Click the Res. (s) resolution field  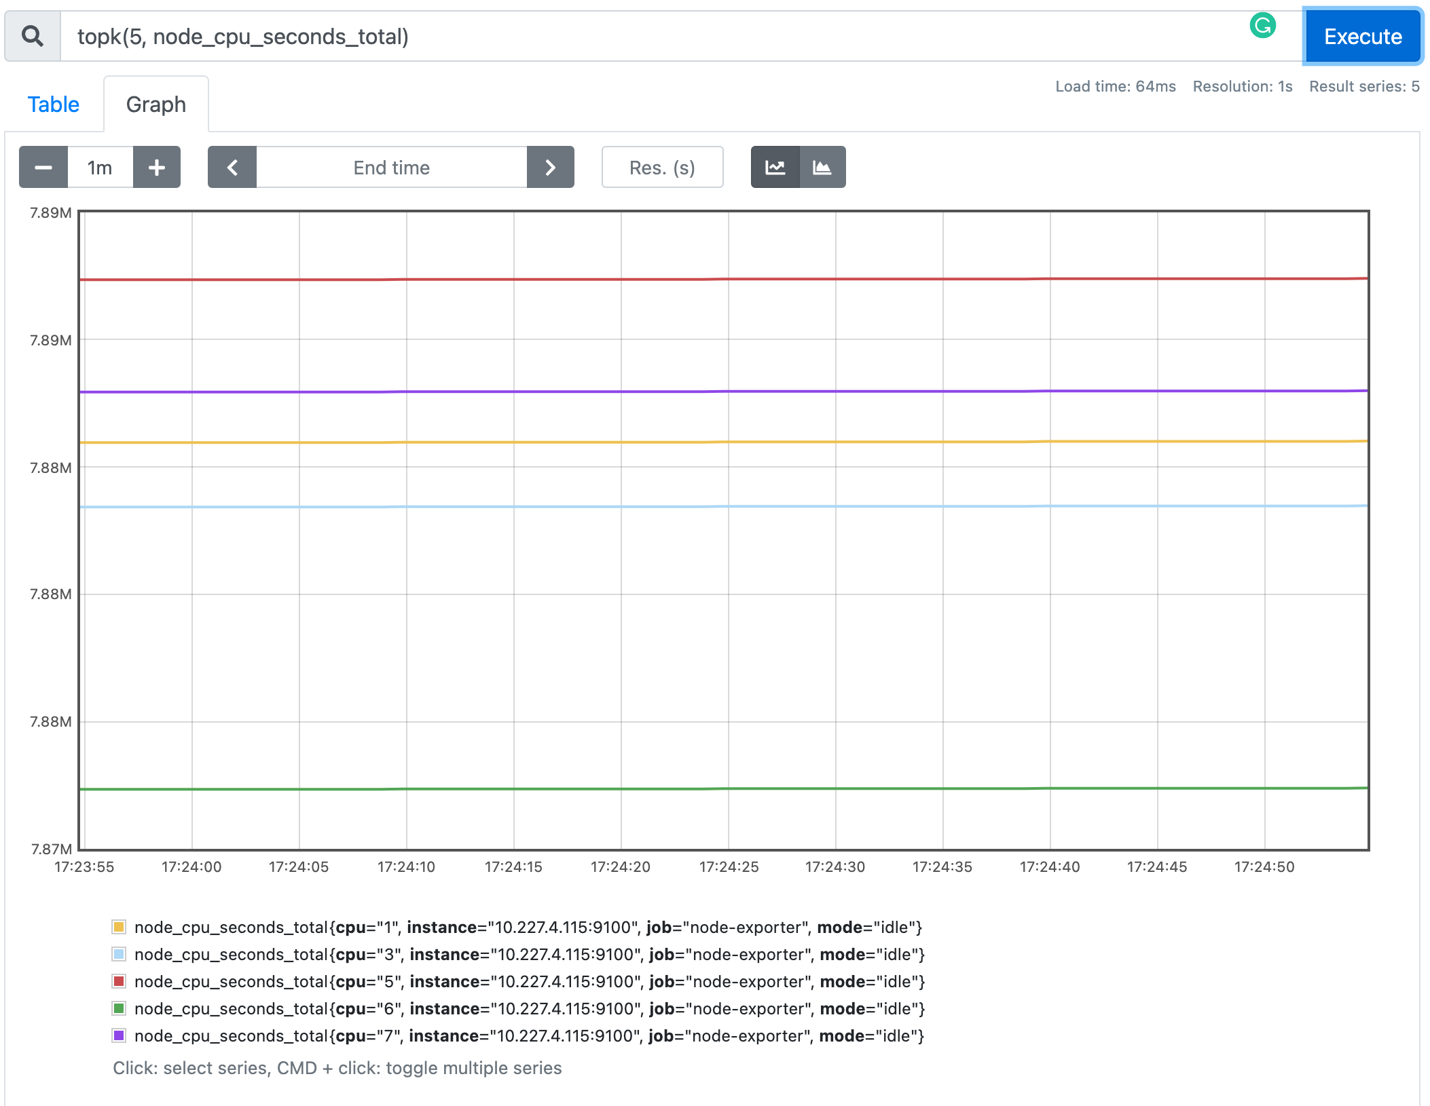[x=663, y=167]
